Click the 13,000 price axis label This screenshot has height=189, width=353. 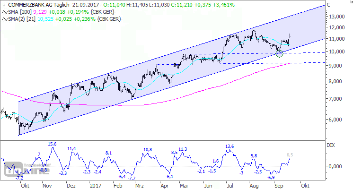337,17
